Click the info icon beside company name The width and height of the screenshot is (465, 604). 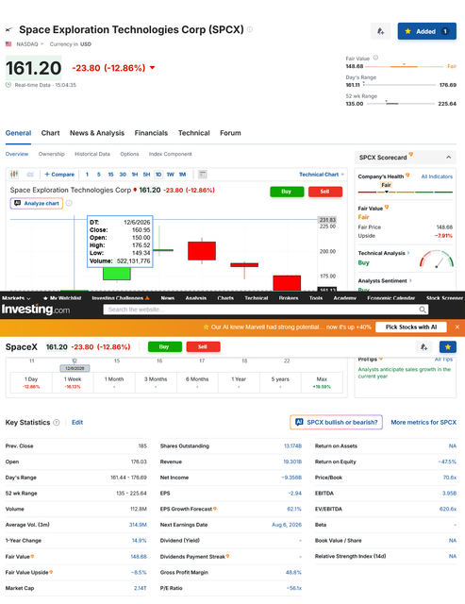(x=250, y=29)
